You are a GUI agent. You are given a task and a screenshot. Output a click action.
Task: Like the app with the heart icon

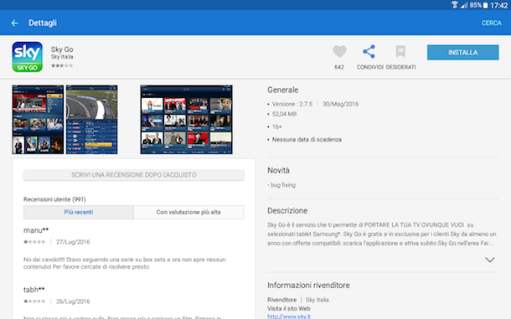339,51
